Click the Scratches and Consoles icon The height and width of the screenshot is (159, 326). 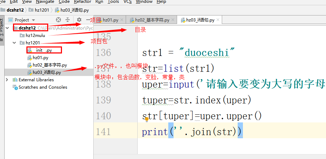pyautogui.click(x=15, y=87)
